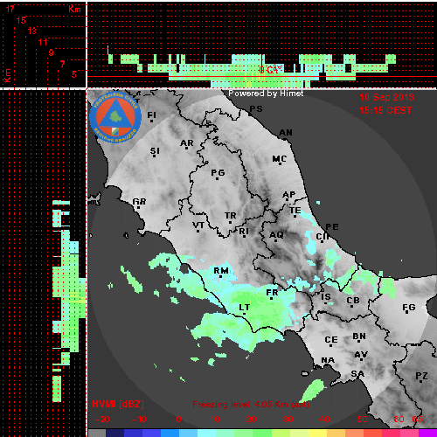
Task: Click the PE city label
Action: pyautogui.click(x=332, y=227)
